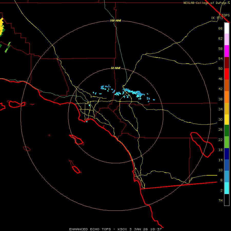
Task: Click the magenta 58 kft legend swatch
Action: (x=227, y=51)
